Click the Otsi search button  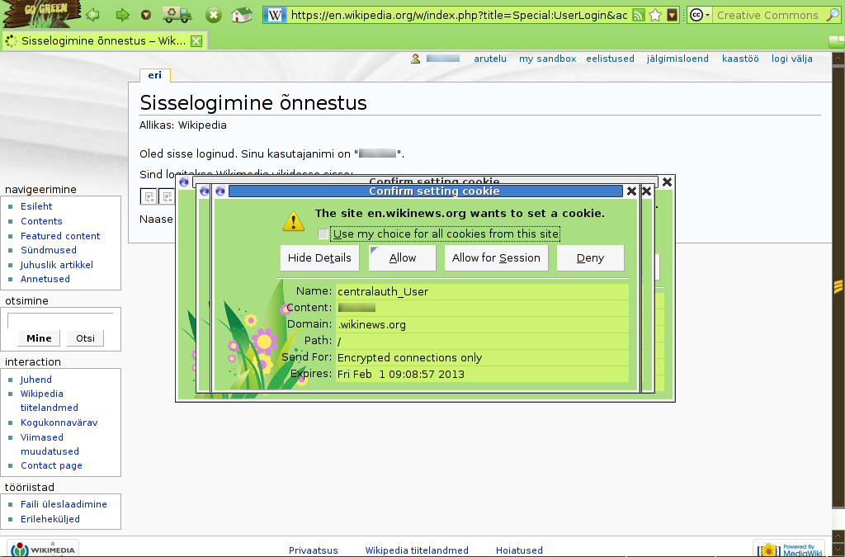point(85,338)
